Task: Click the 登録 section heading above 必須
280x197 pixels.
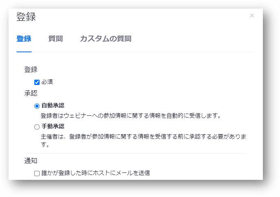Action: point(31,69)
